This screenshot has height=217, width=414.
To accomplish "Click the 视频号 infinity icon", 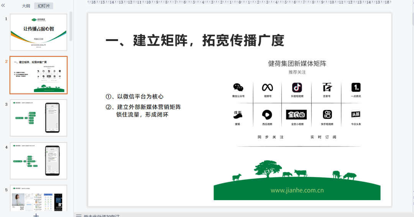I will tap(268, 87).
